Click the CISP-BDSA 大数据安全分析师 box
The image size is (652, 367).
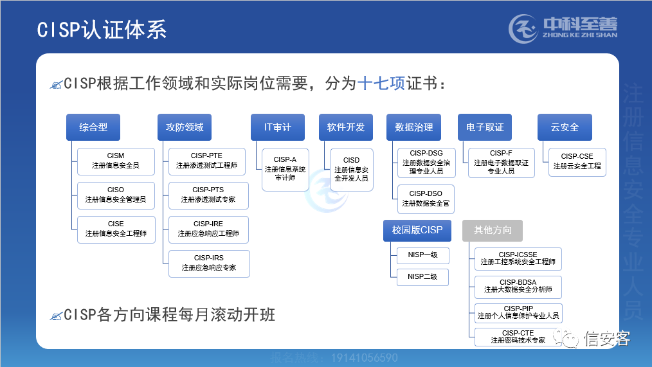click(x=518, y=287)
